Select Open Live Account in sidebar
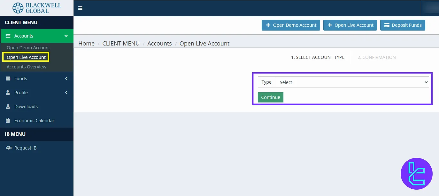Screen dimensions: 439x196 point(26,57)
